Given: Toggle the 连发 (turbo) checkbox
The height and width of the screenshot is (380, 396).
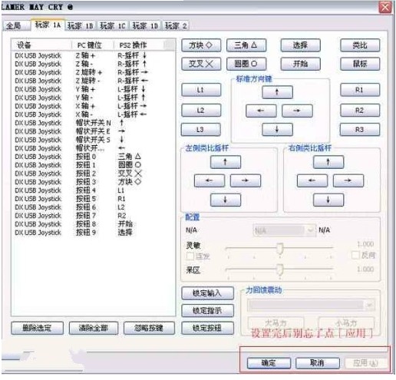Looking at the screenshot, I should pos(190,256).
